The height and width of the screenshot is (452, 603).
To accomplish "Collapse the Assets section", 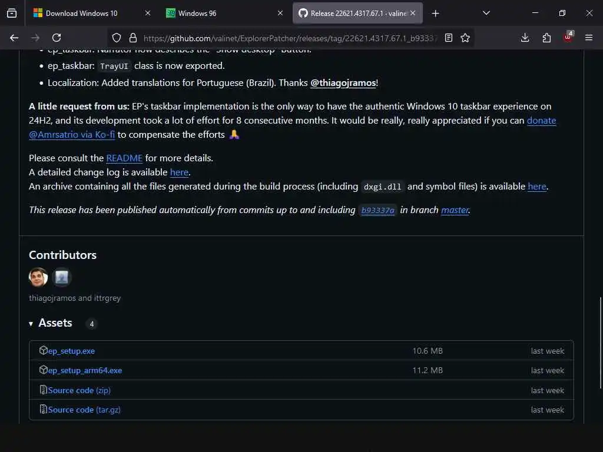I will (x=51, y=323).
